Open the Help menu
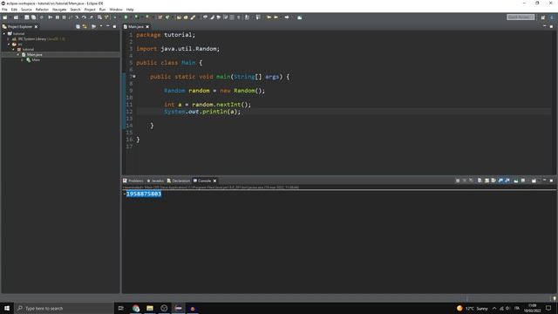The image size is (558, 314). click(x=130, y=10)
